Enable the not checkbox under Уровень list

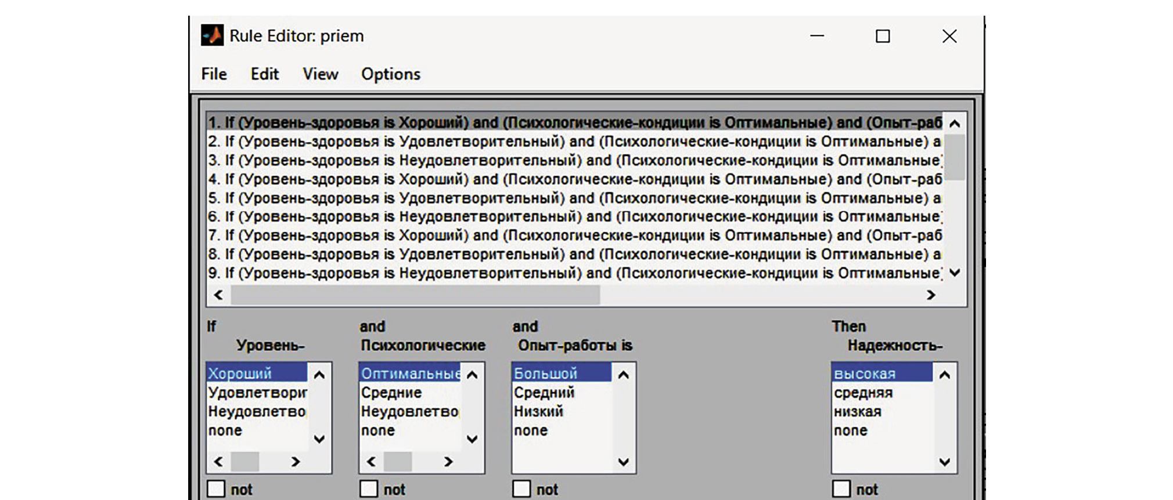pos(216,488)
